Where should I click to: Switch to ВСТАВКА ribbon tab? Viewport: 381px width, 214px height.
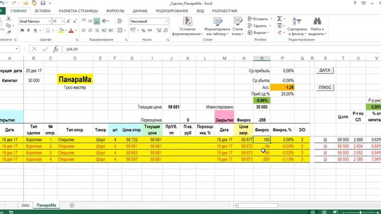click(x=42, y=11)
